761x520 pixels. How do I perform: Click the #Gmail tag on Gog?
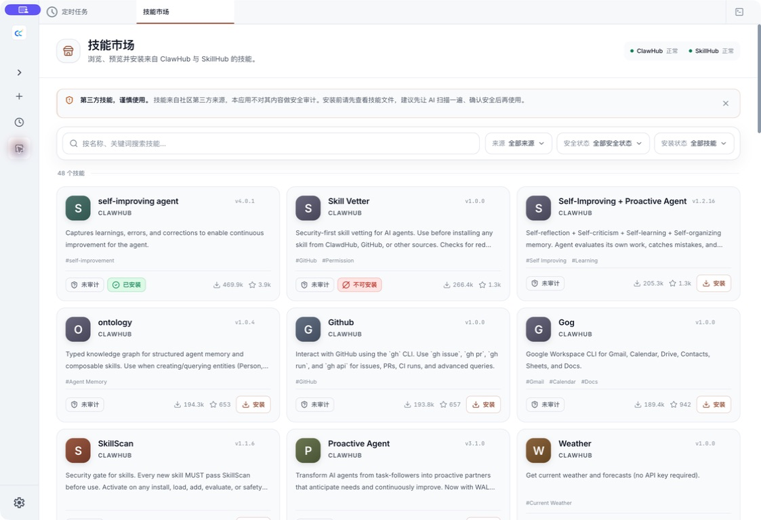coord(535,382)
